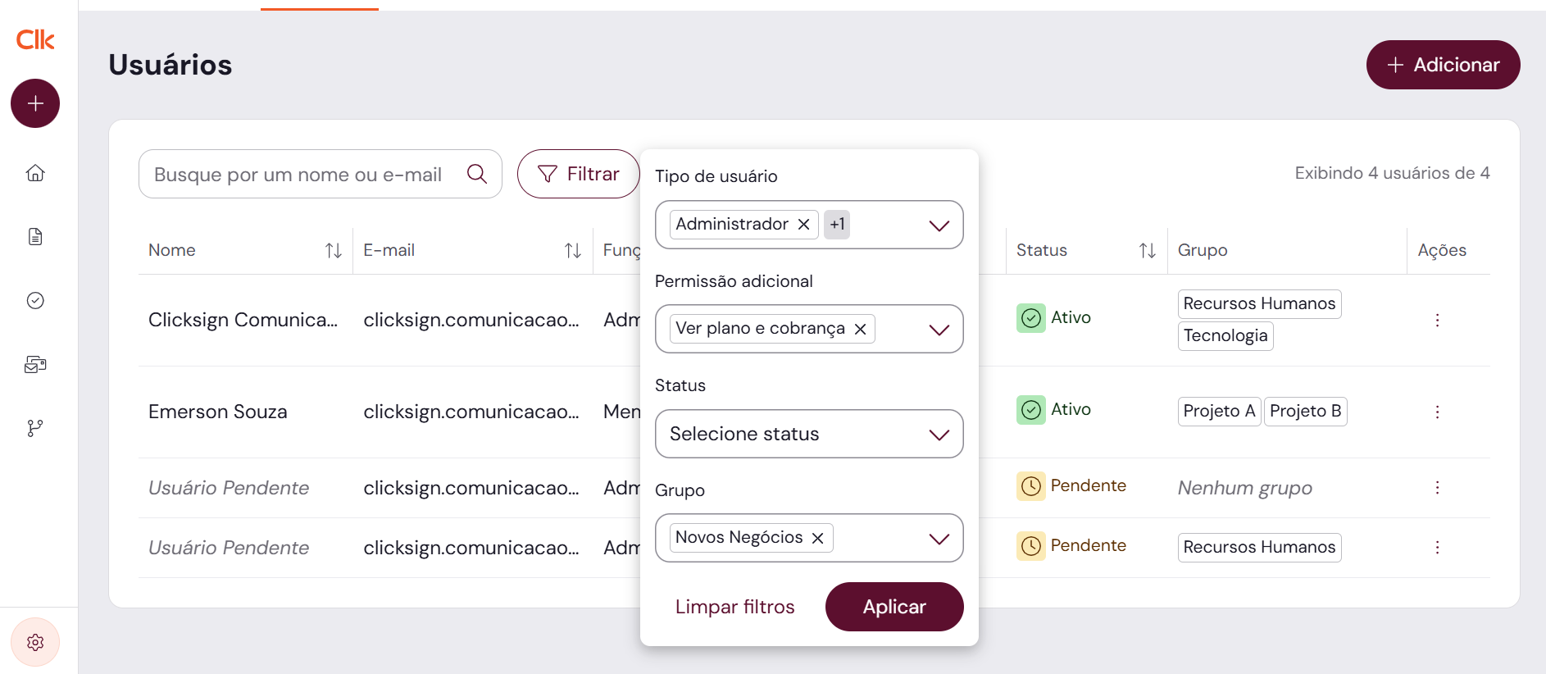Sort the table by Nome column
This screenshot has width=1546, height=674.
pos(333,251)
